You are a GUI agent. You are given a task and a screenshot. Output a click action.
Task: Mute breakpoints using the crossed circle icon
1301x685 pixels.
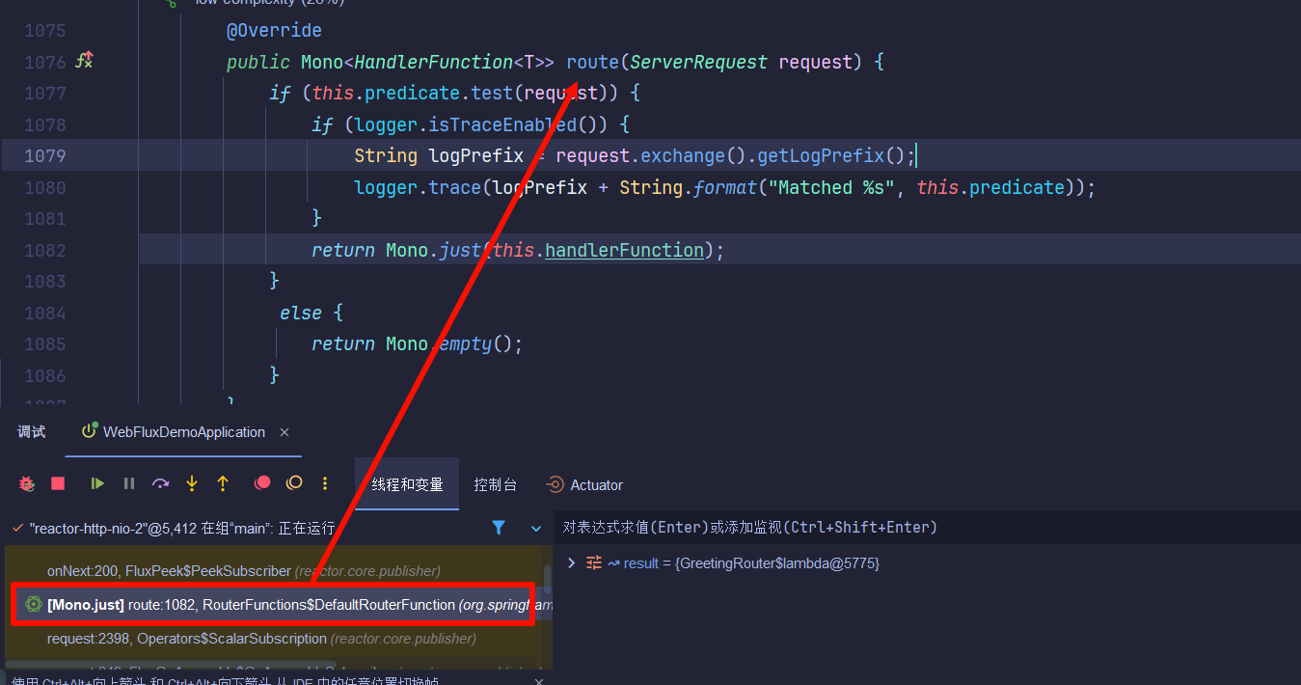294,483
